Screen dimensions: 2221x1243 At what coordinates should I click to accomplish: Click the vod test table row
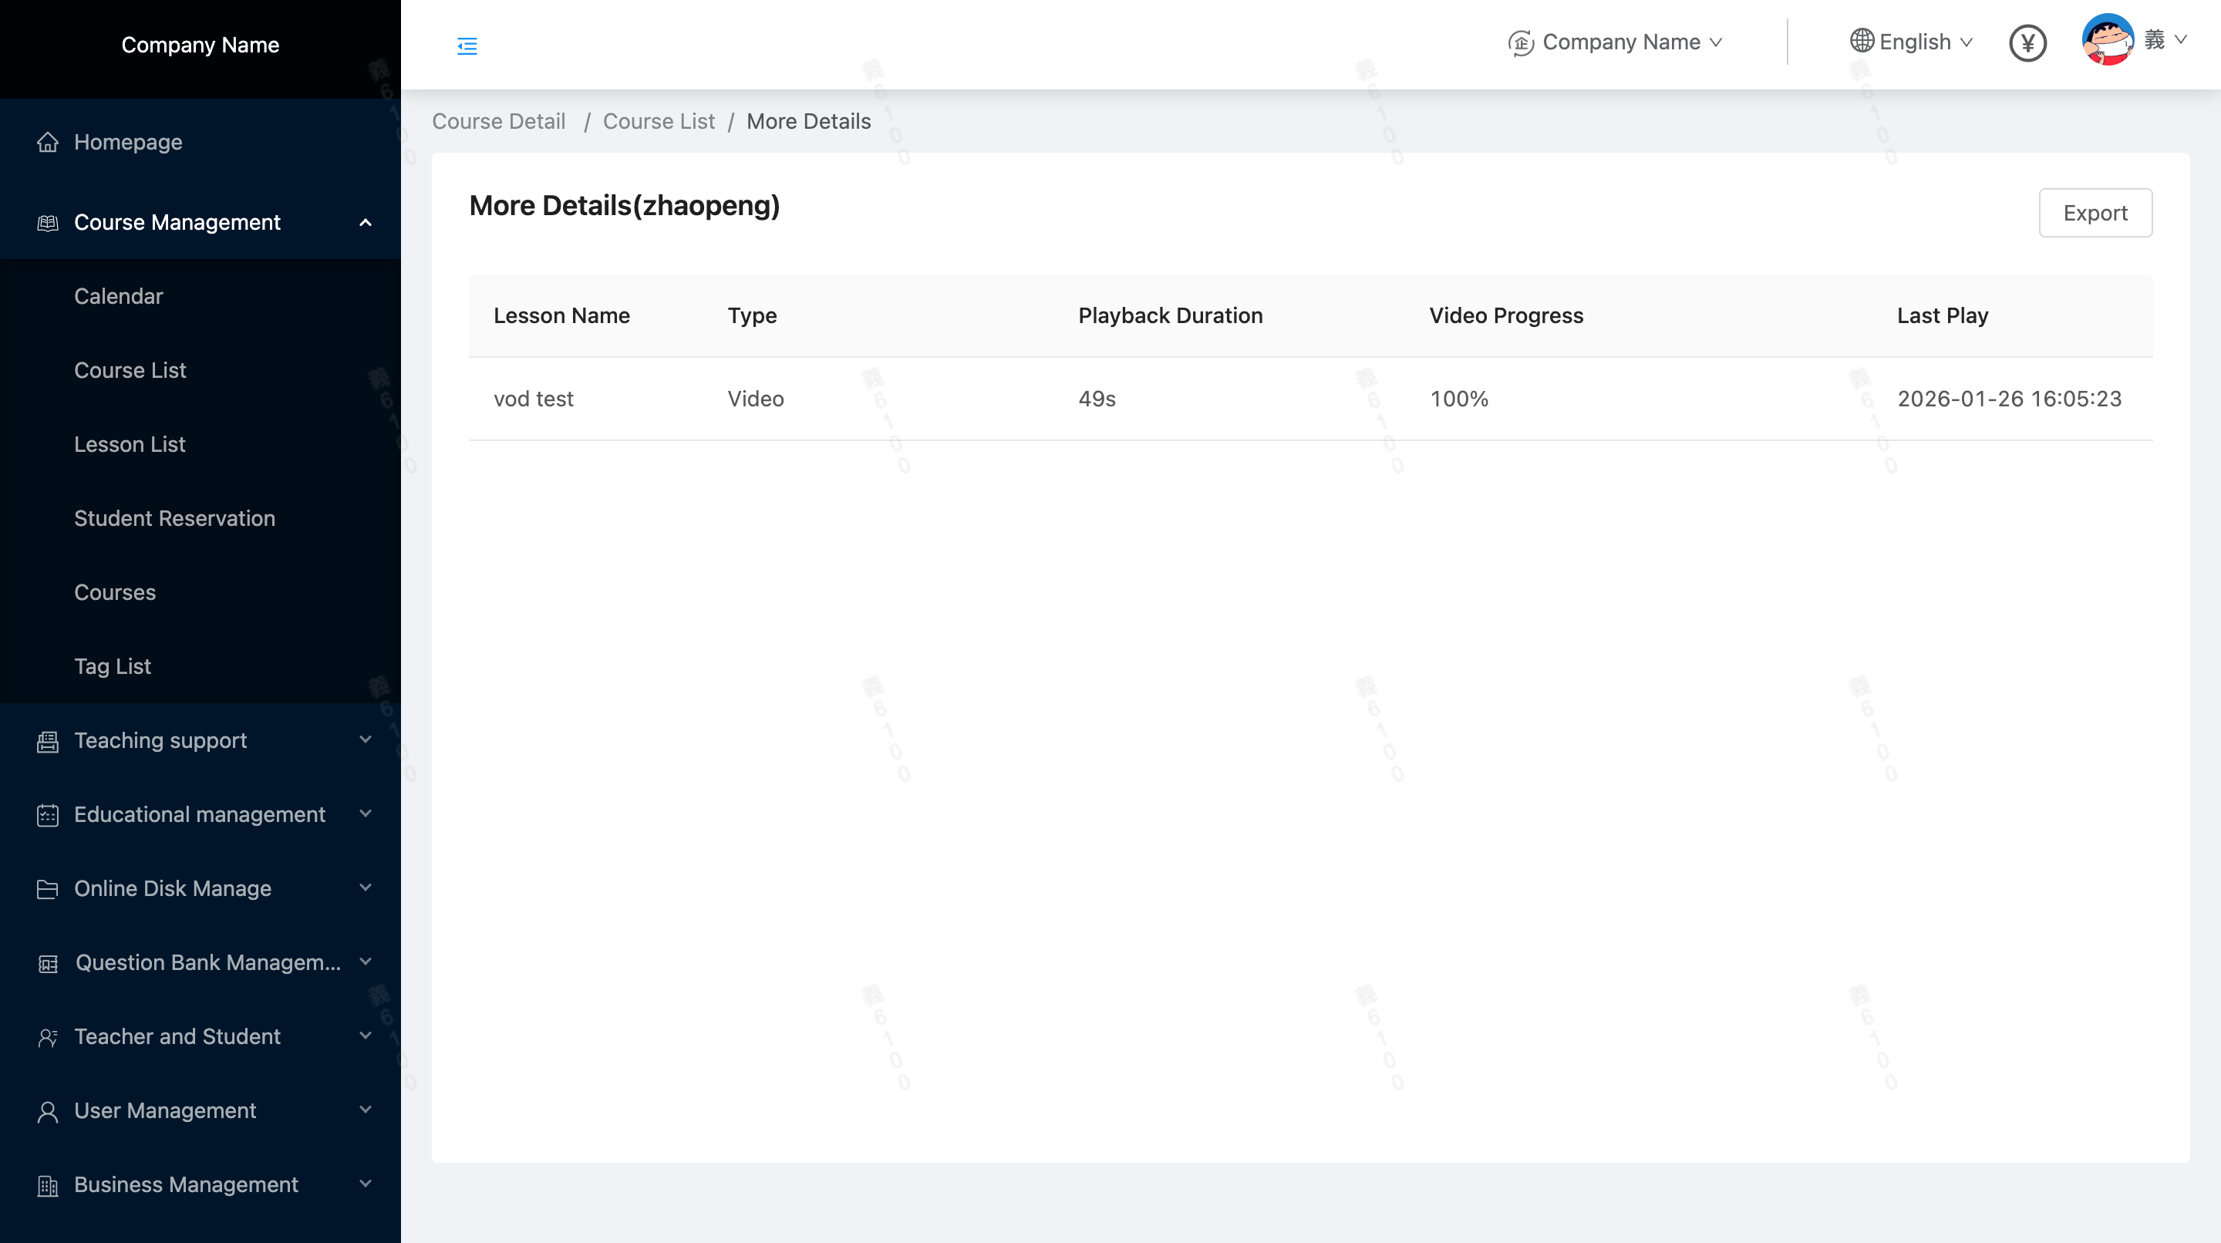click(x=1309, y=399)
